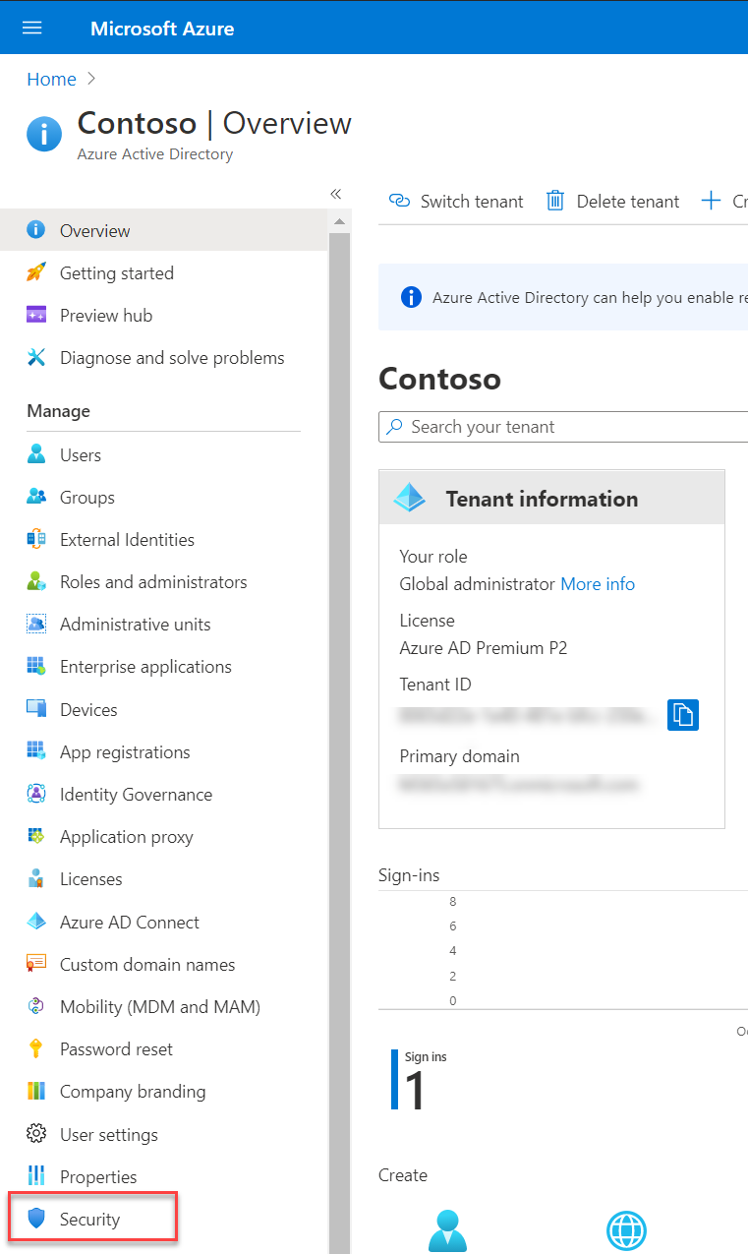Image resolution: width=748 pixels, height=1254 pixels.
Task: Click Switch tenant button
Action: (x=456, y=201)
